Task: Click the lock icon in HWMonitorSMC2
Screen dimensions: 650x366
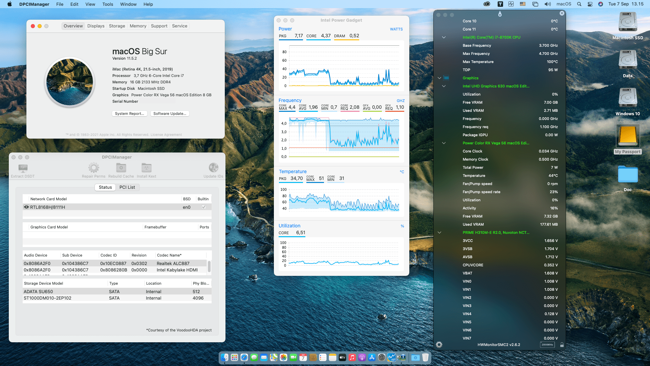Action: (562, 345)
